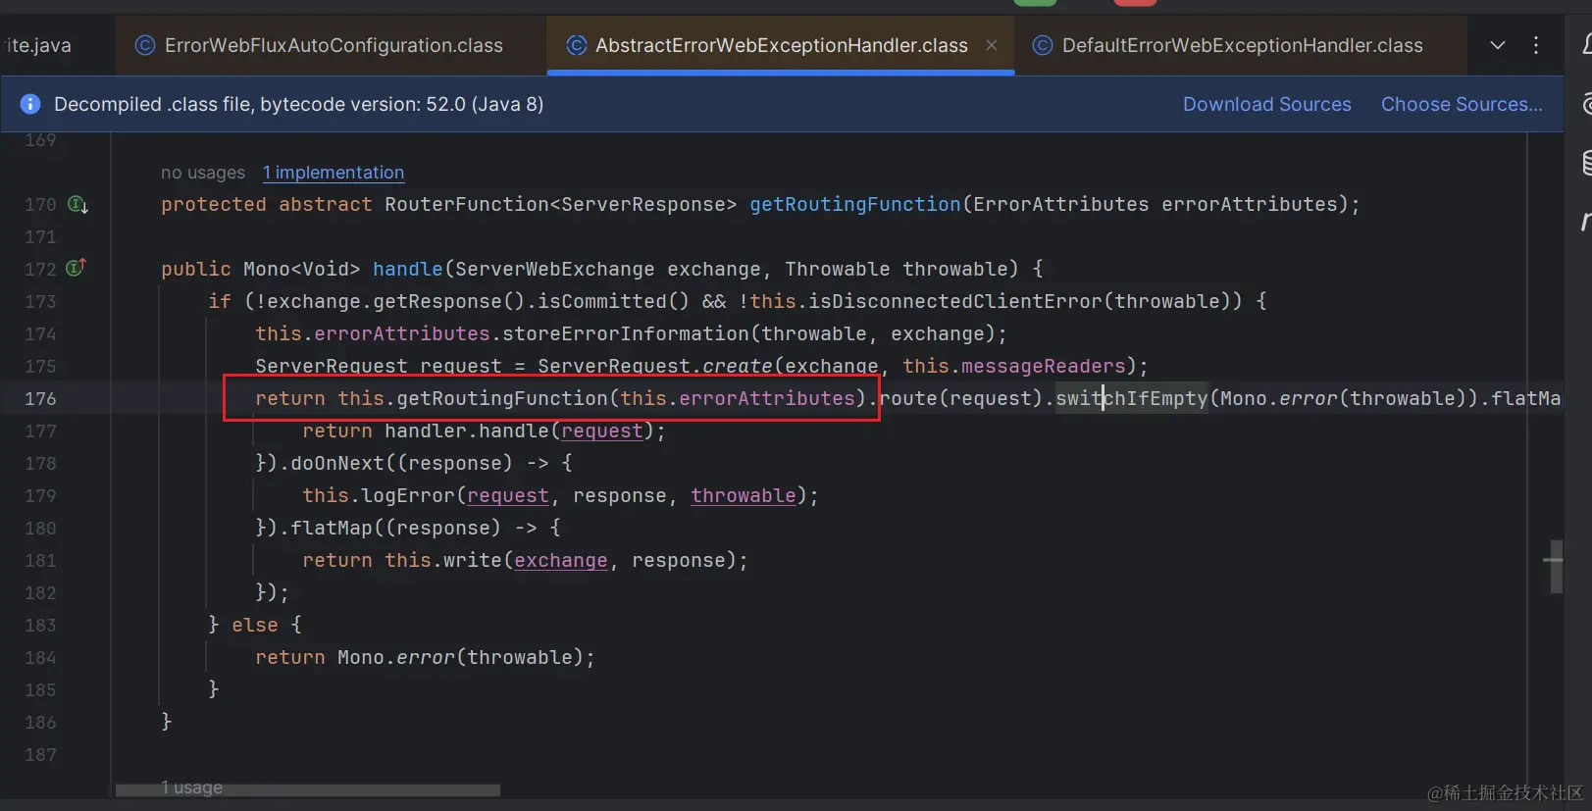This screenshot has width=1592, height=811.
Task: Click class icon on ErrorWebFluxAutoConfiguration tab
Action: click(145, 45)
